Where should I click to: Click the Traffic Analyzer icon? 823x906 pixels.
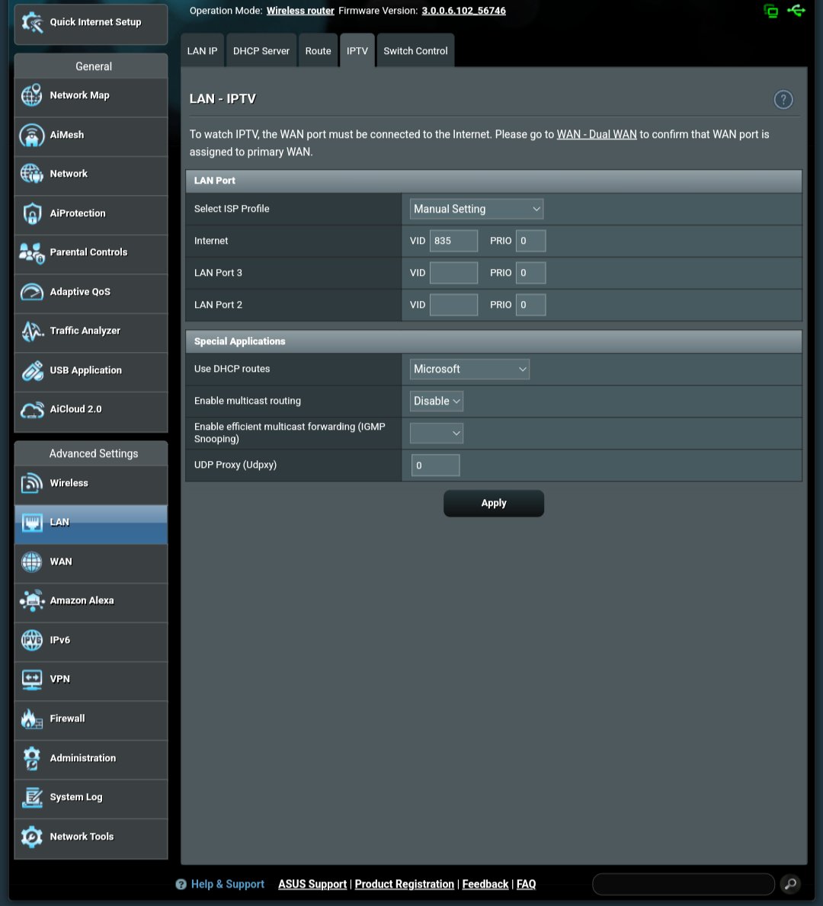pos(32,331)
